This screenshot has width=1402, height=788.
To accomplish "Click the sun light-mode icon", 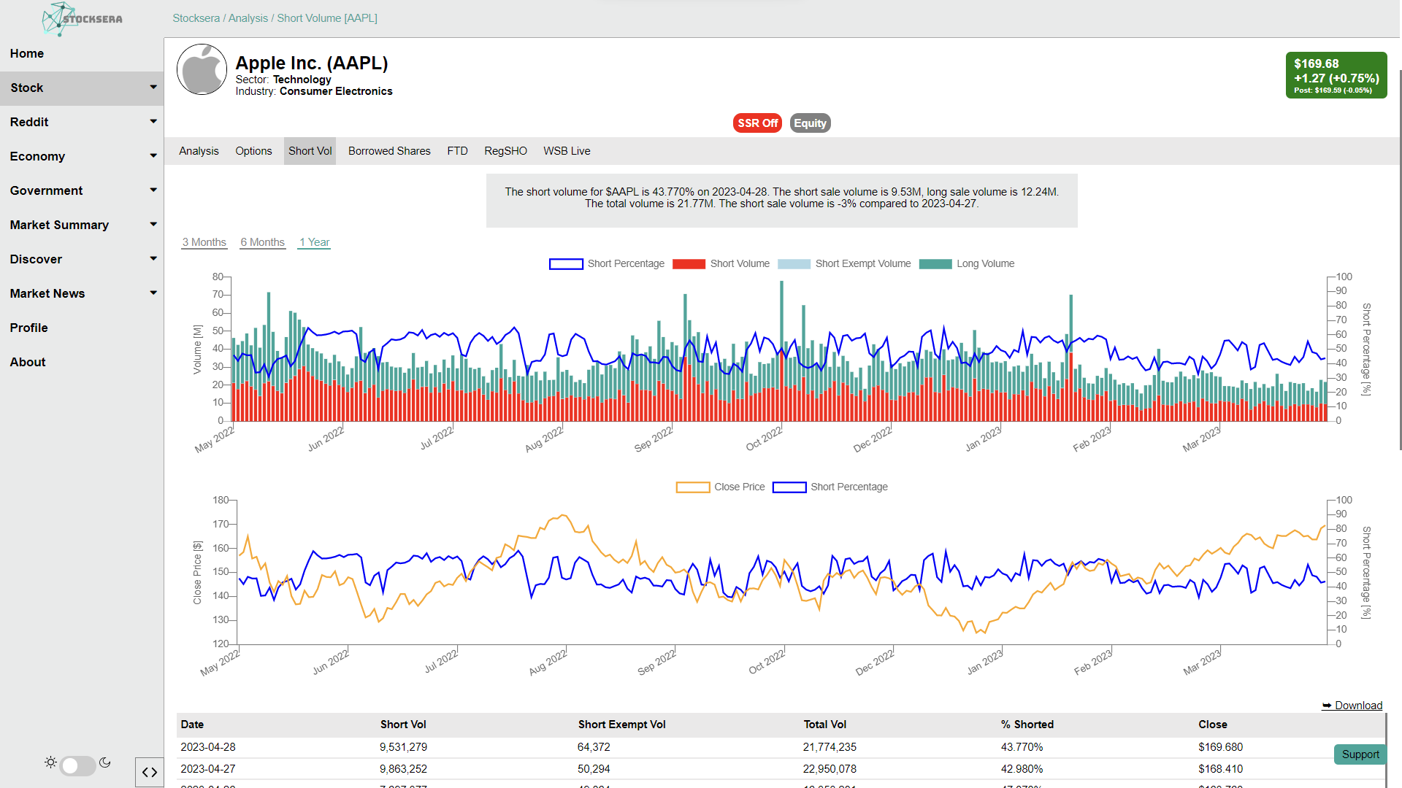I will tap(50, 762).
